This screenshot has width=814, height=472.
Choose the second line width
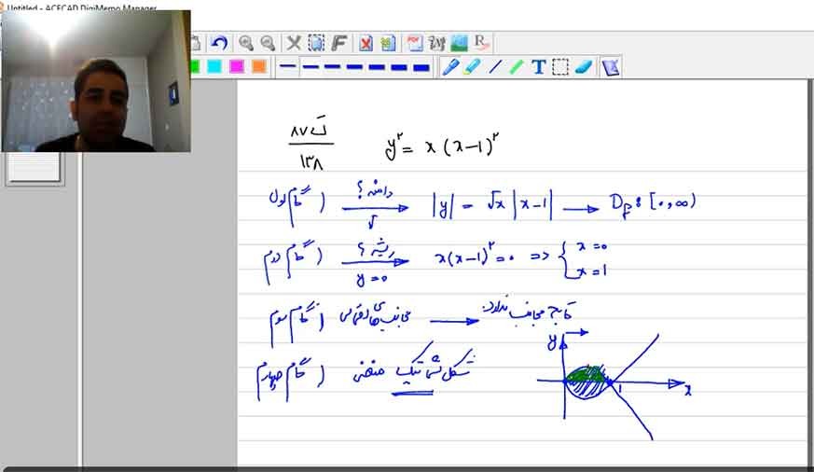[x=310, y=66]
